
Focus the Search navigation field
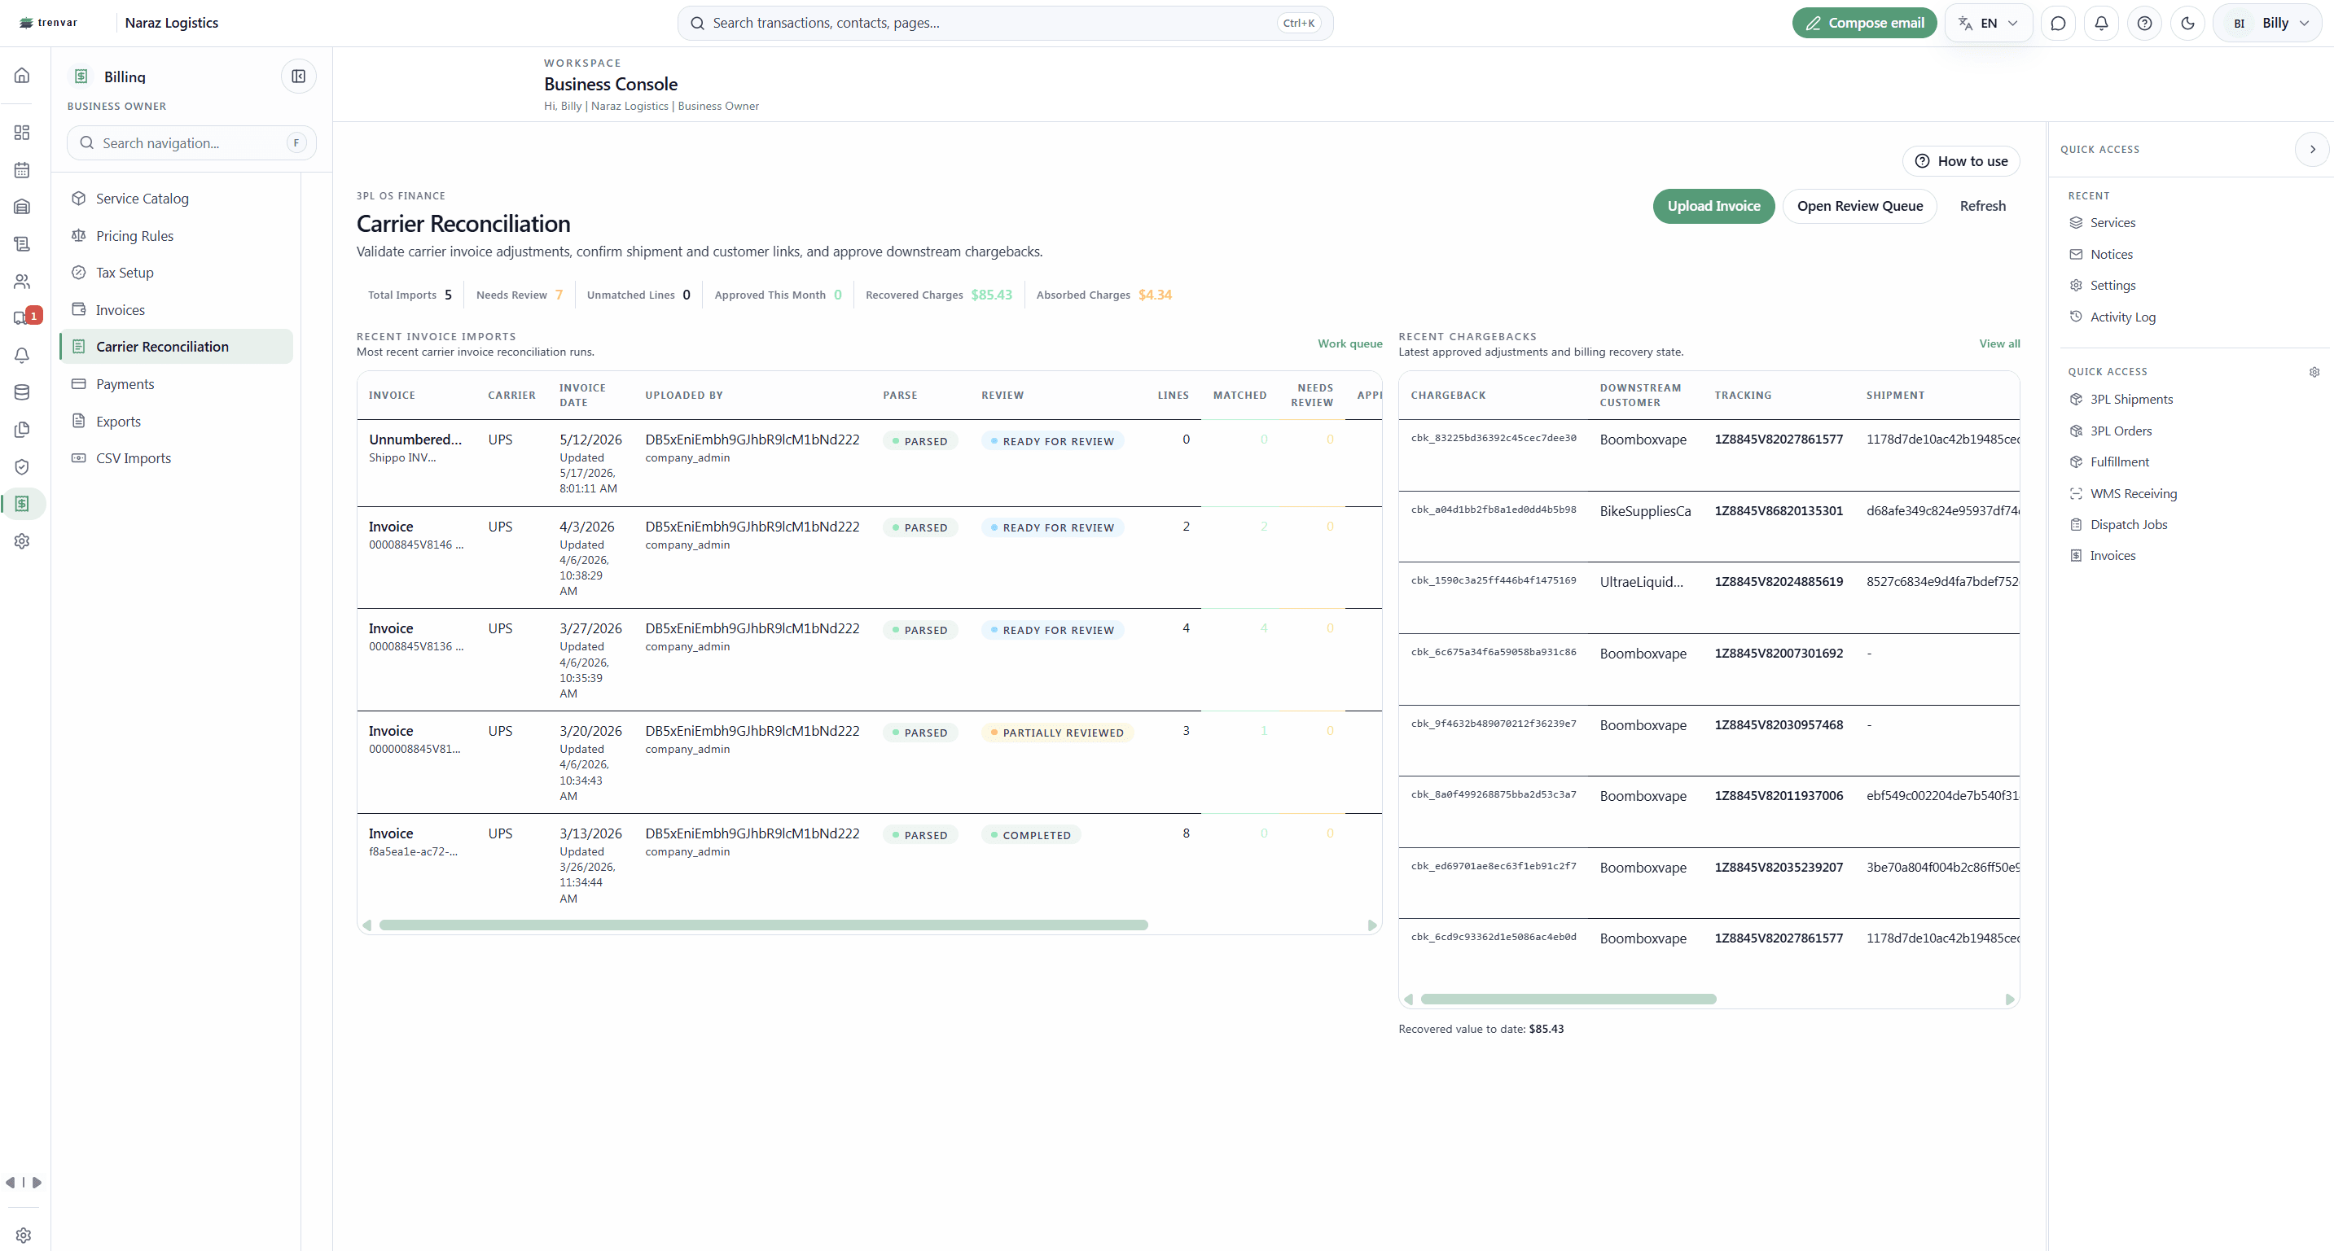point(191,143)
